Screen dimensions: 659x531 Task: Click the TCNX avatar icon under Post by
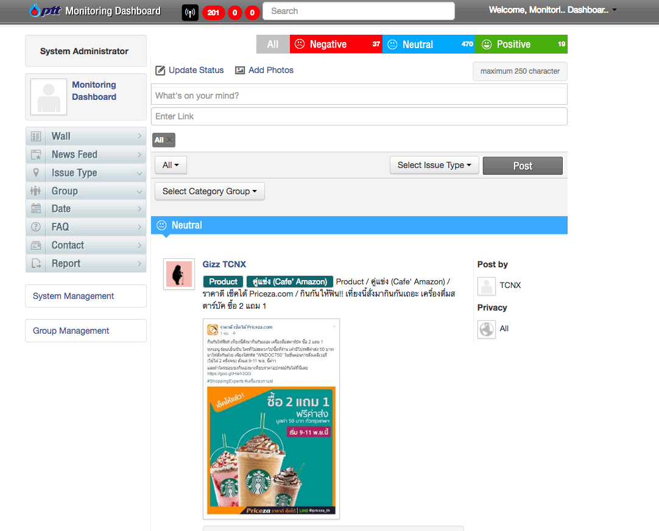pos(487,286)
